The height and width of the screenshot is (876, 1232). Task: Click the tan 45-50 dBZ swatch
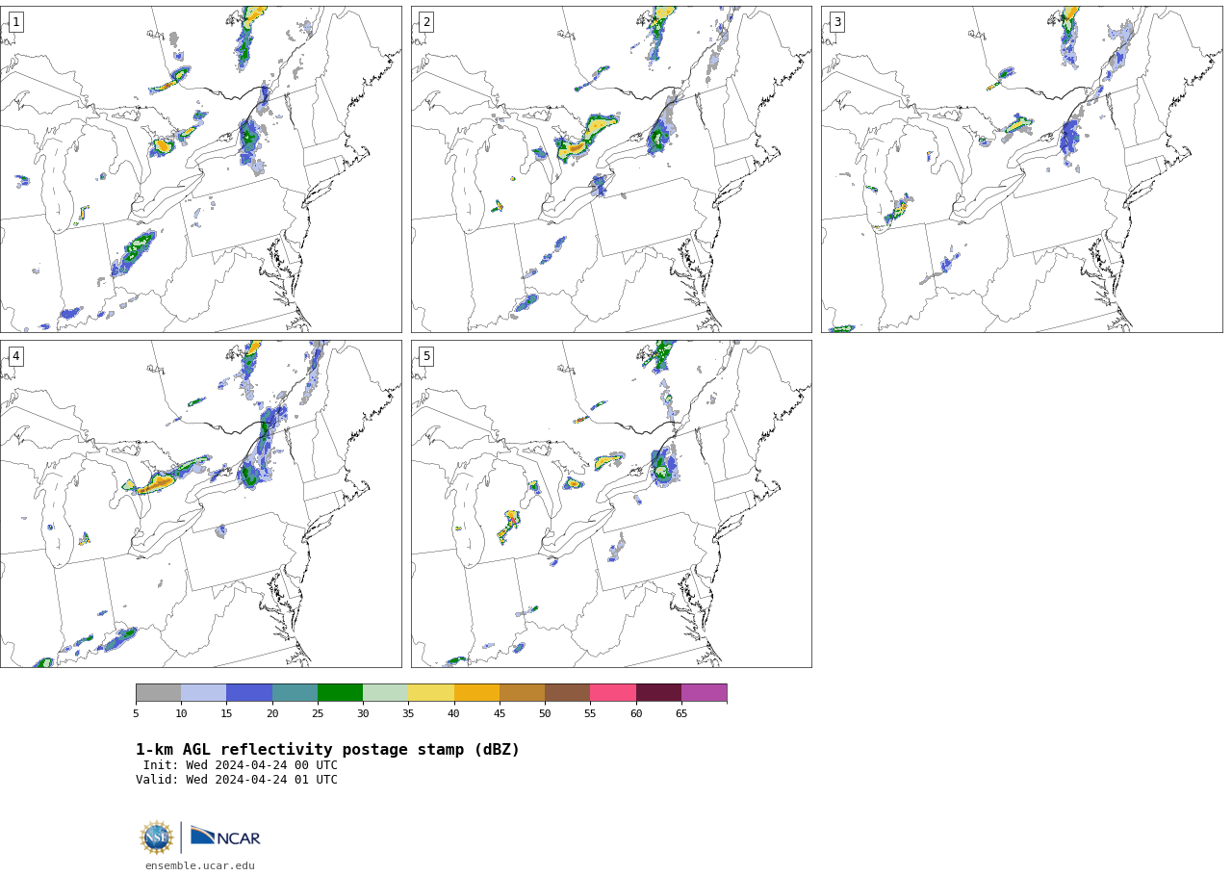(522, 693)
